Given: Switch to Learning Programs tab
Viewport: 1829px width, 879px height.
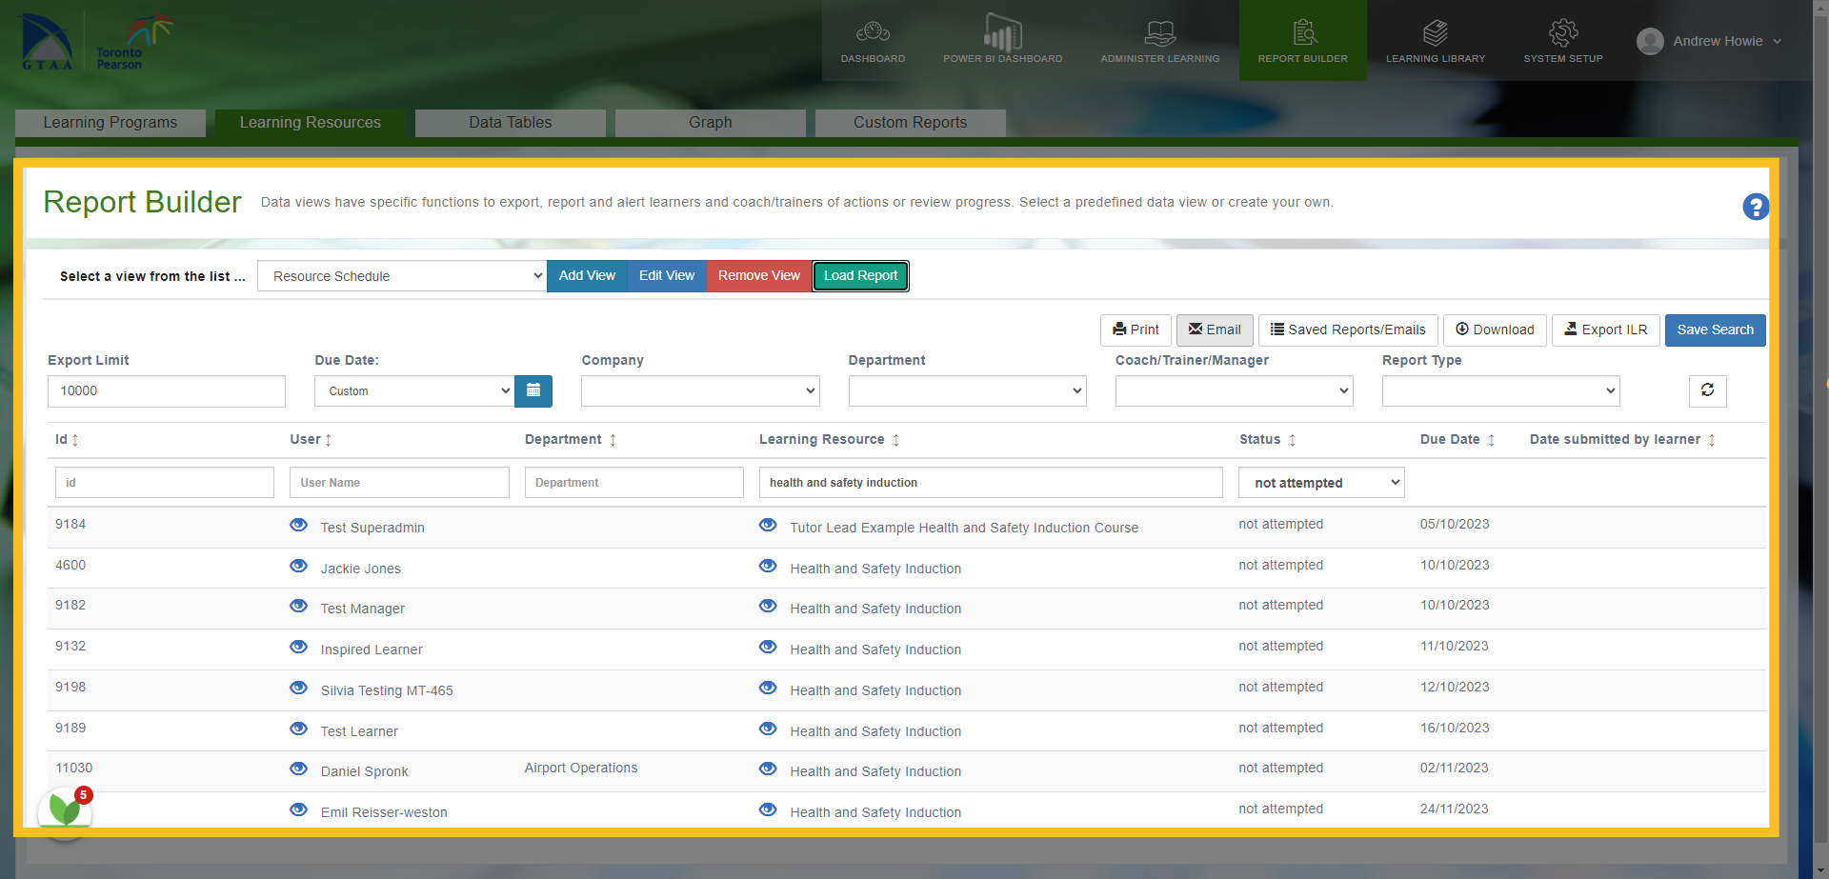Looking at the screenshot, I should (111, 123).
